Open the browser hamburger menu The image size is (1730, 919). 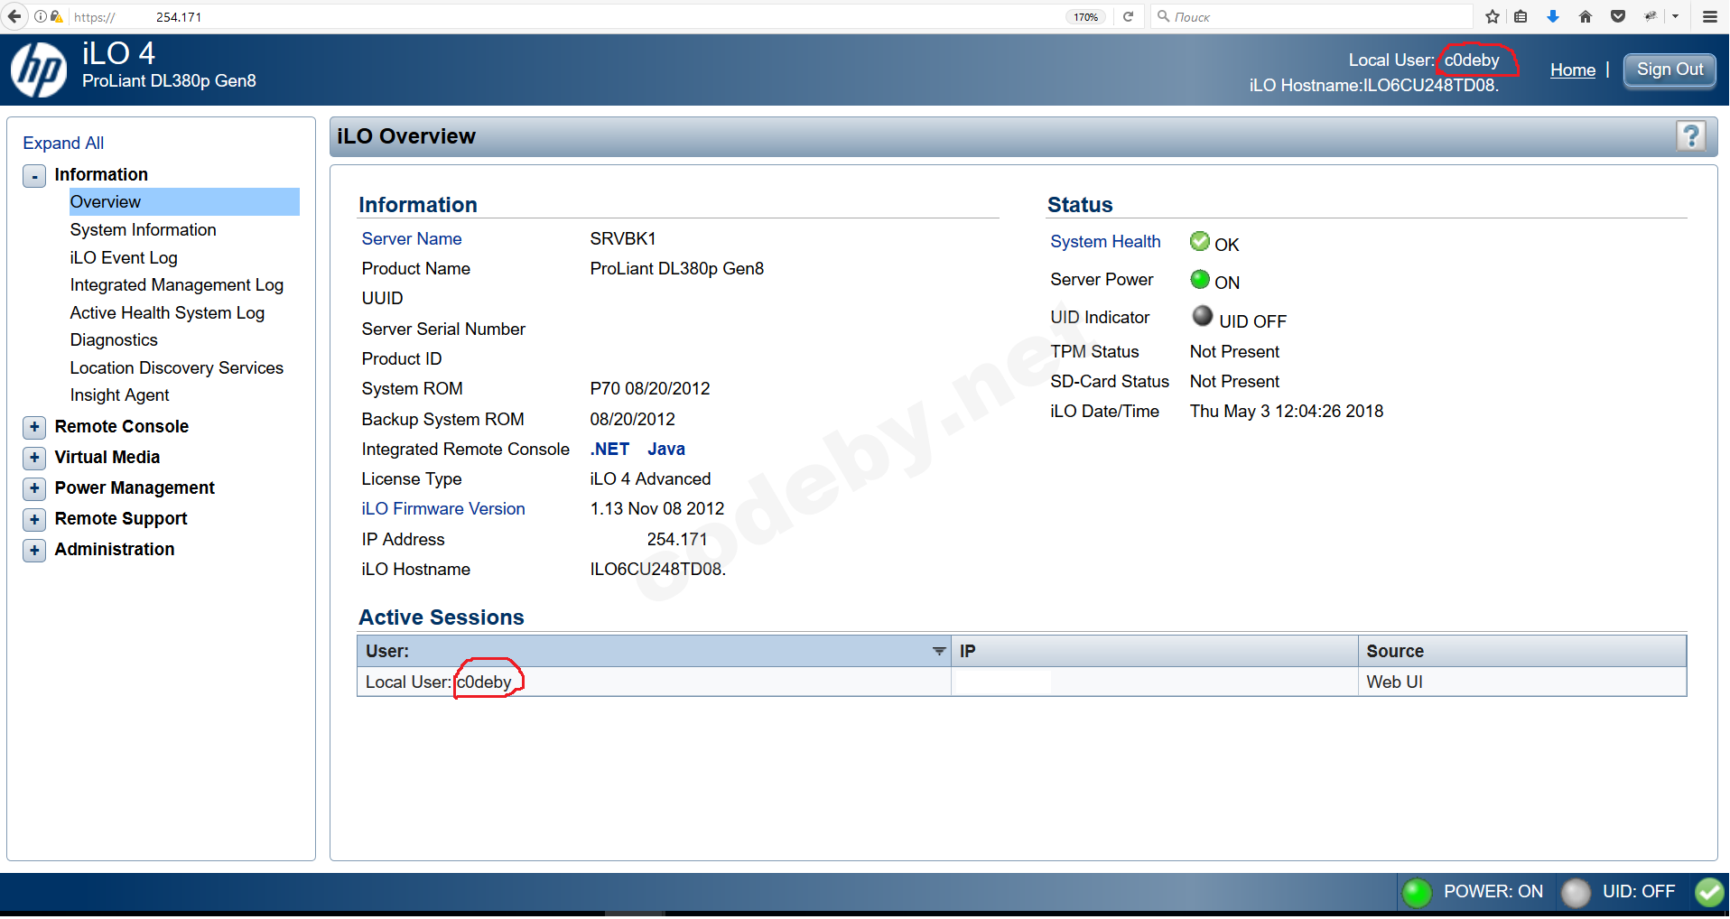tap(1710, 16)
